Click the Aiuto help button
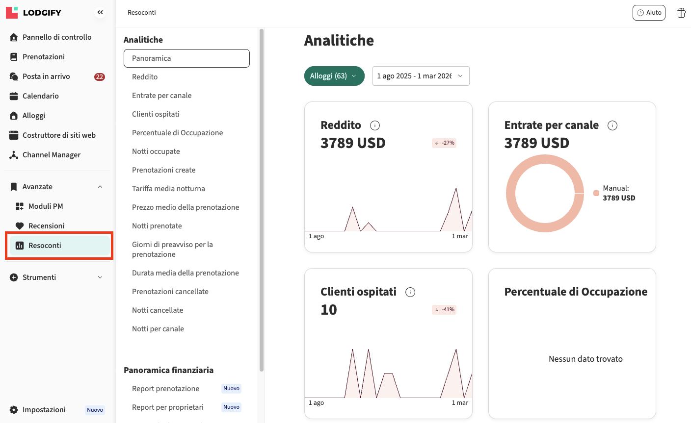The width and height of the screenshot is (691, 423). coord(649,13)
